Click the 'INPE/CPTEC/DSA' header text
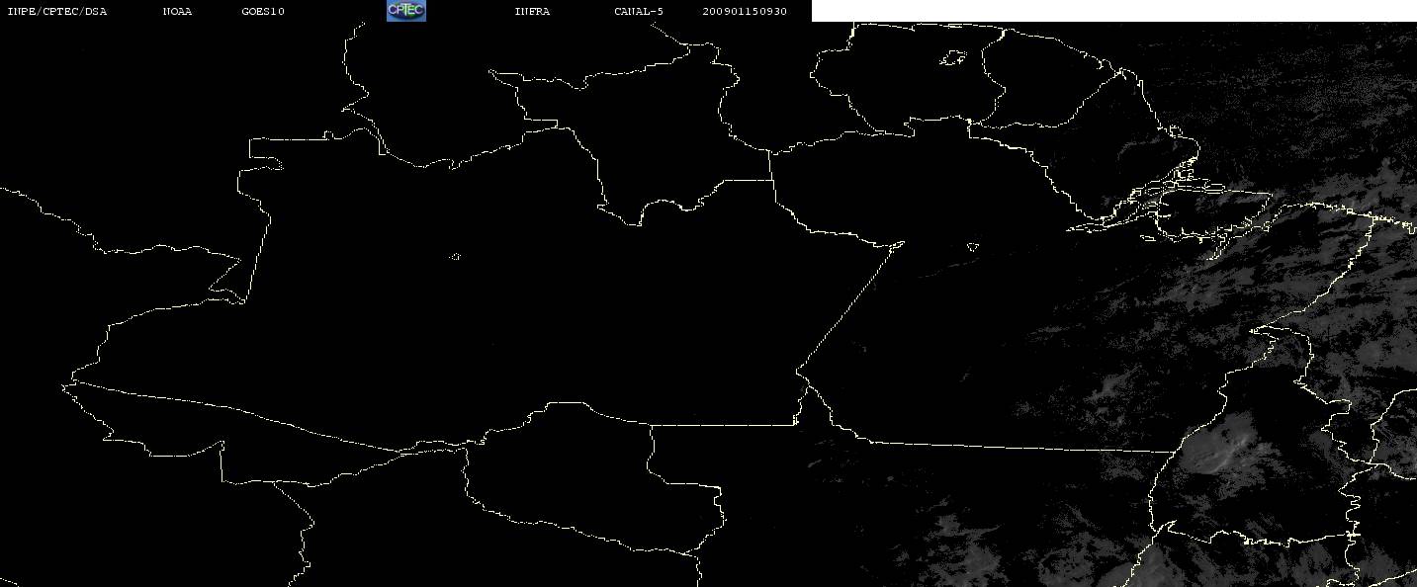This screenshot has height=587, width=1417. (56, 12)
